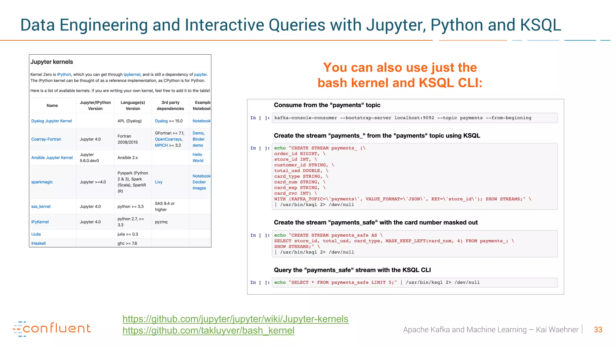The width and height of the screenshot is (616, 346).
Task: Click the IPython link in kernel description
Action: pyautogui.click(x=64, y=74)
